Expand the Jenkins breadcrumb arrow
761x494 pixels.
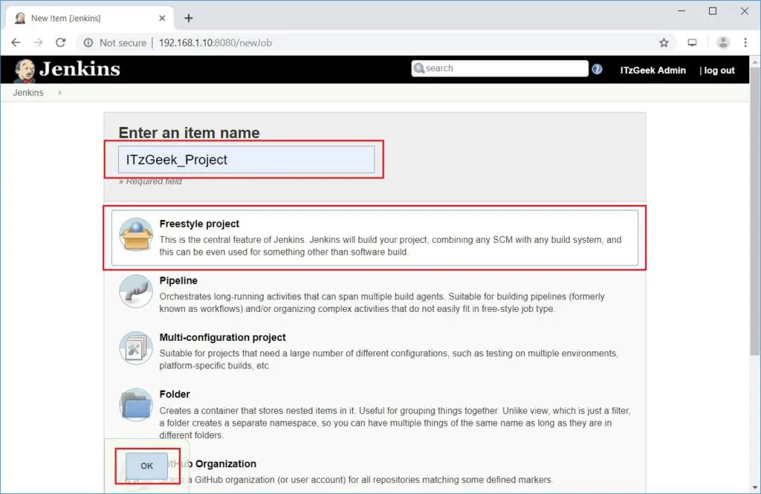[59, 93]
